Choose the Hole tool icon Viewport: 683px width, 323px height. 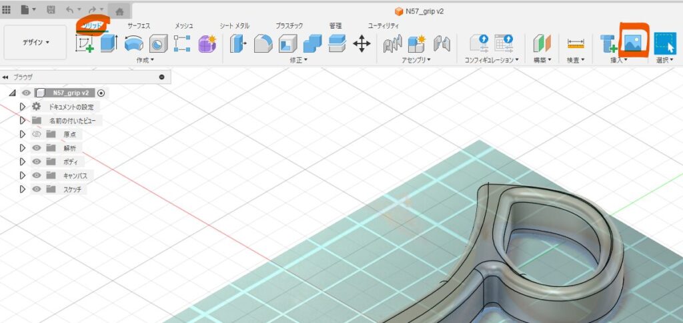158,44
